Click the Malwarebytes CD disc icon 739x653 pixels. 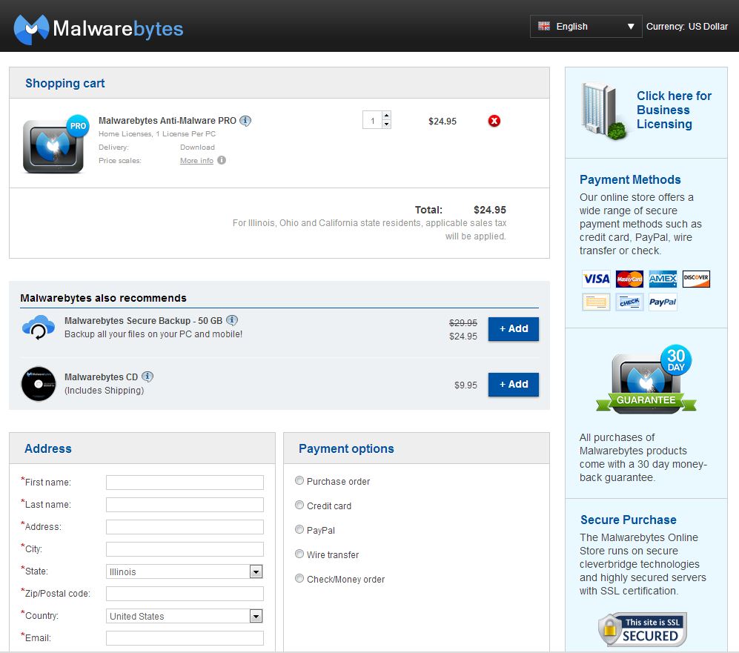pyautogui.click(x=39, y=384)
